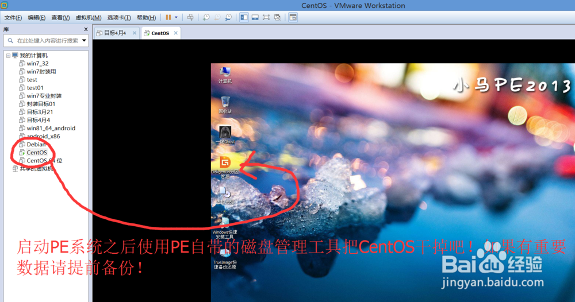Select the CentOS tab
Viewport: 575px width, 302px height.
pyautogui.click(x=160, y=33)
